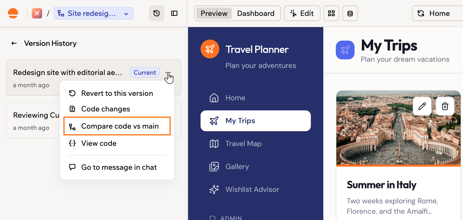Toggle the sidebar panel layout icon
This screenshot has width=463, height=220.
click(174, 13)
